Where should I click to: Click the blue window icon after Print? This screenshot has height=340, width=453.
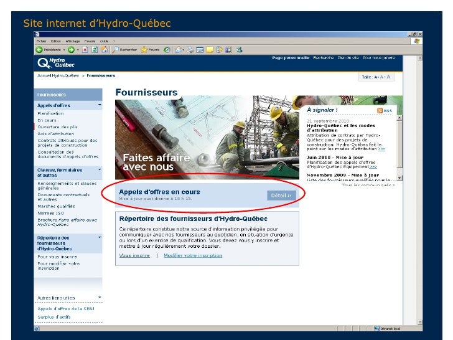(200, 50)
